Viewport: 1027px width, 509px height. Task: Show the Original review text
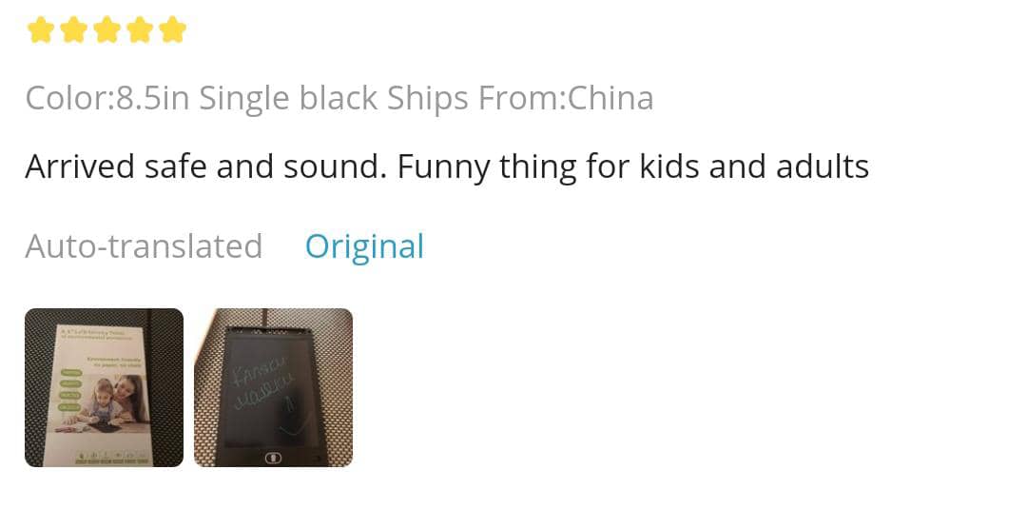[364, 246]
